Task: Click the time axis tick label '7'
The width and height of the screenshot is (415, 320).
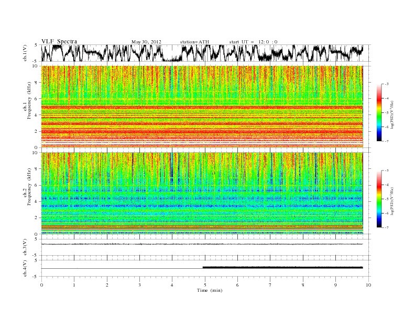Action: [270, 285]
